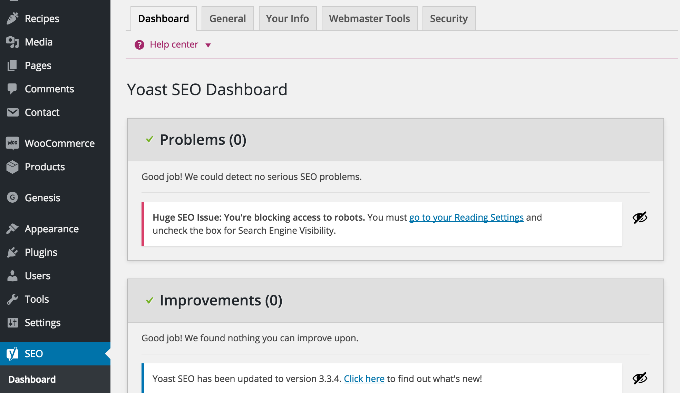The width and height of the screenshot is (680, 393).
Task: Open the Webmaster Tools tab
Action: pos(370,19)
